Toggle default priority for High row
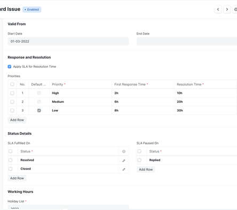Viewport: 237px width, 210px height. [39, 93]
